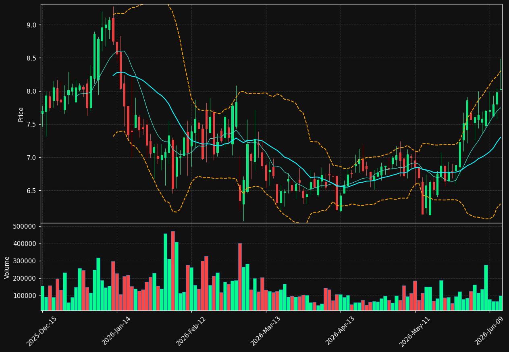This screenshot has width=509, height=352.
Task: Select the 7.5 price tick label
Action: click(x=31, y=125)
